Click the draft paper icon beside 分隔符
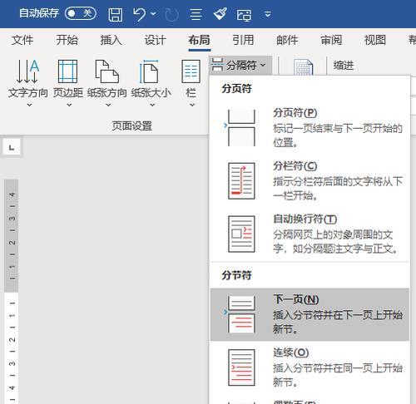Image resolution: width=416 pixels, height=404 pixels. click(303, 67)
